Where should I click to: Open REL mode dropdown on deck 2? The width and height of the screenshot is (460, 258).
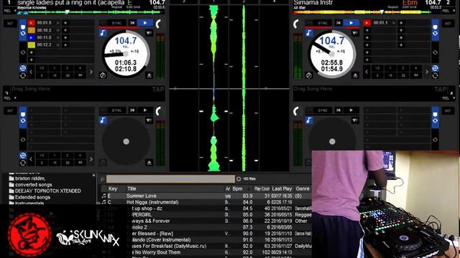(448, 11)
